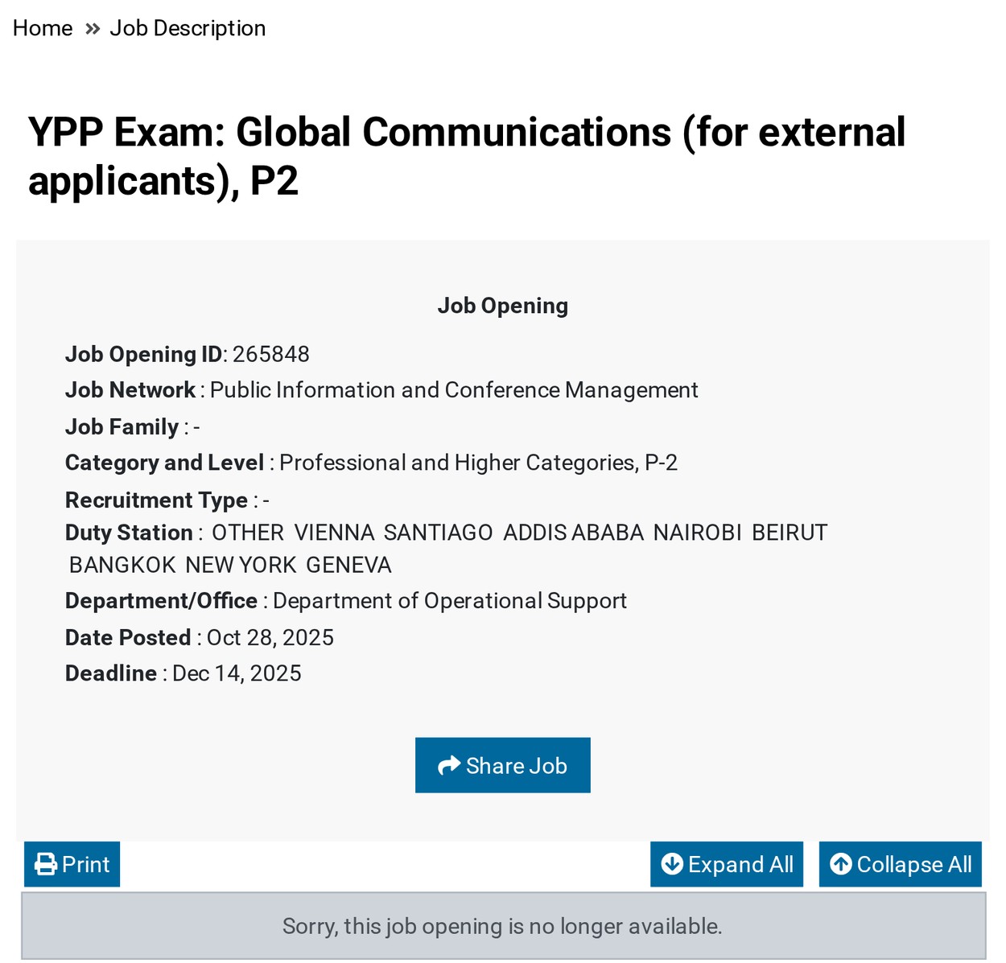Click the BANGKOK duty station
The image size is (1006, 963).
[122, 565]
